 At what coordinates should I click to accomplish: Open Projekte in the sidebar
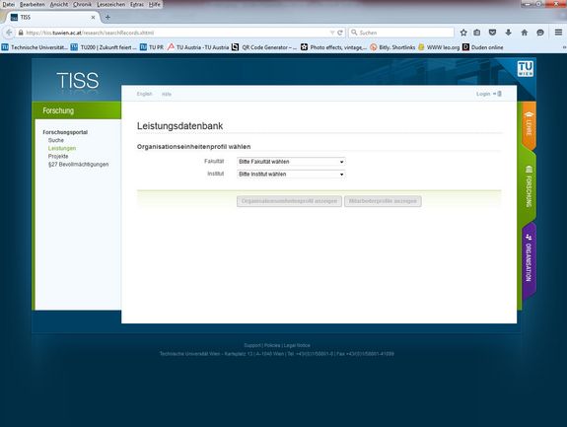[58, 156]
